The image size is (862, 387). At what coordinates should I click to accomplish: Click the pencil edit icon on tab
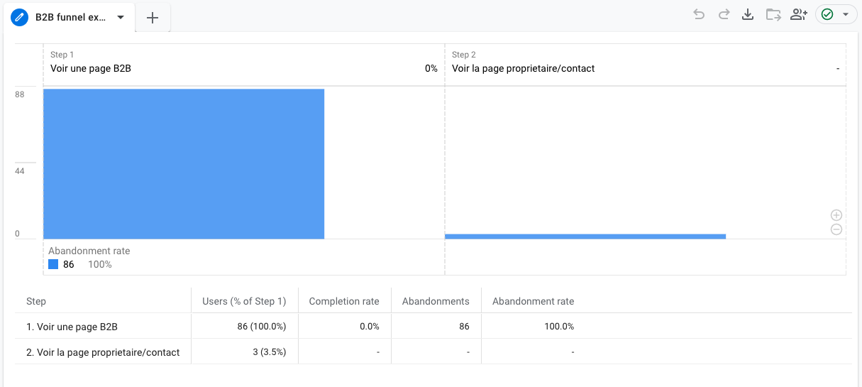click(x=20, y=18)
